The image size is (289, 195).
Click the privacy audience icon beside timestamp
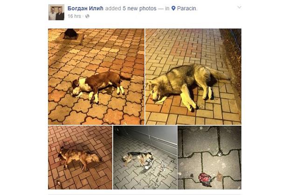tap(87, 16)
